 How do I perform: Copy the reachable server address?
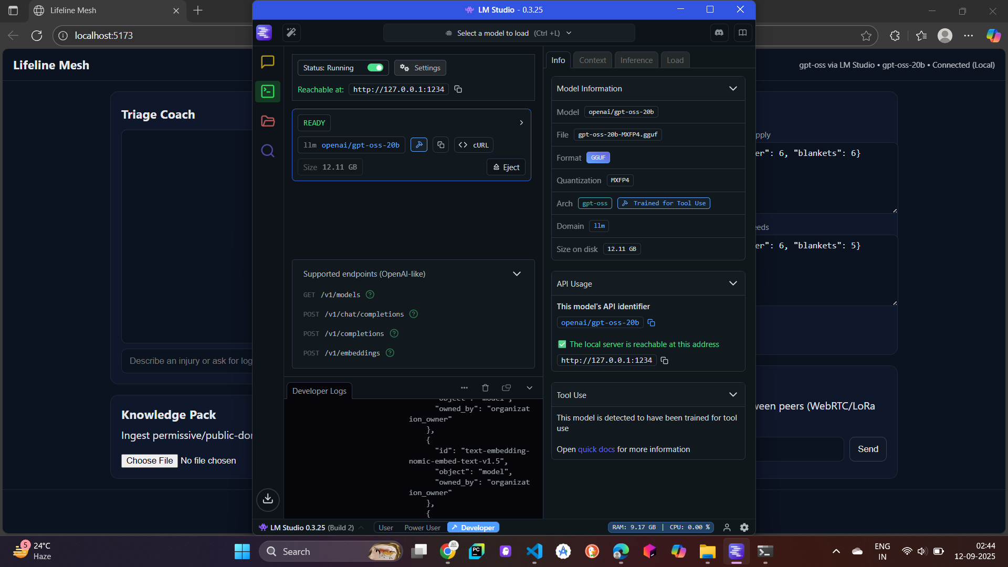coord(458,89)
